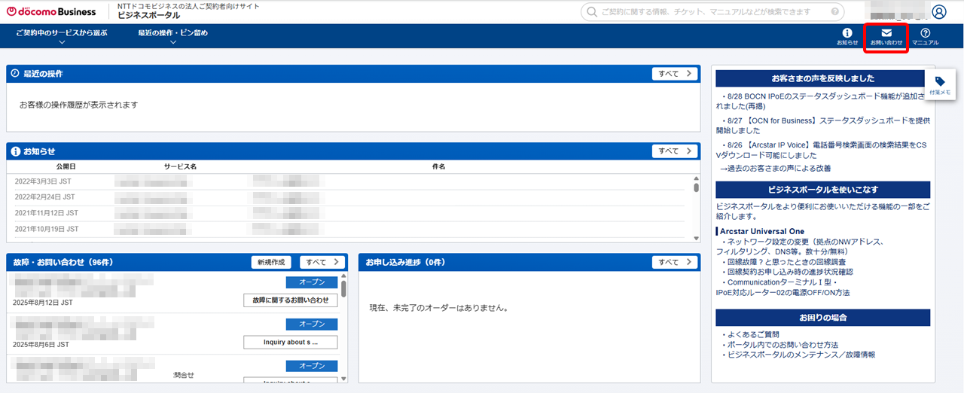The width and height of the screenshot is (964, 393).
Task: Open 過去のお客さまの声による改善 link
Action: (x=775, y=168)
